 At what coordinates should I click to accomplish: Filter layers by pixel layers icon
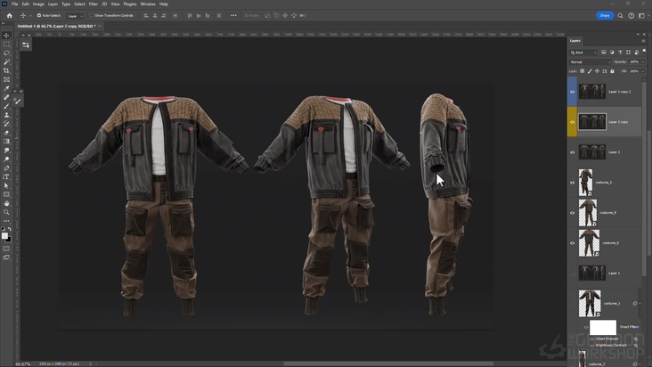point(604,53)
